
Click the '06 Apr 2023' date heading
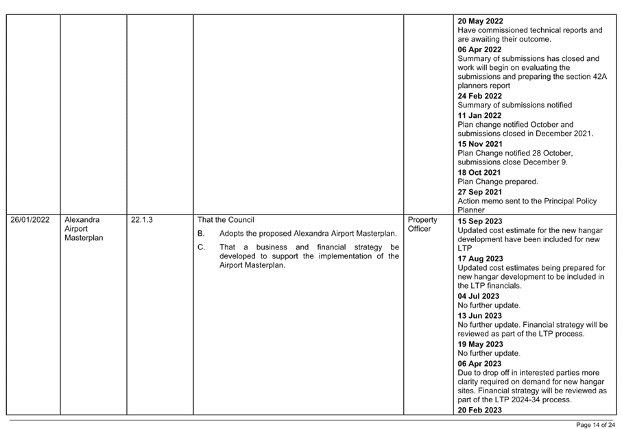479,364
